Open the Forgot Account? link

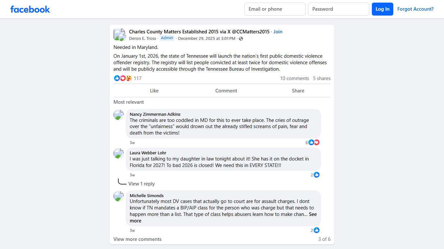click(415, 9)
